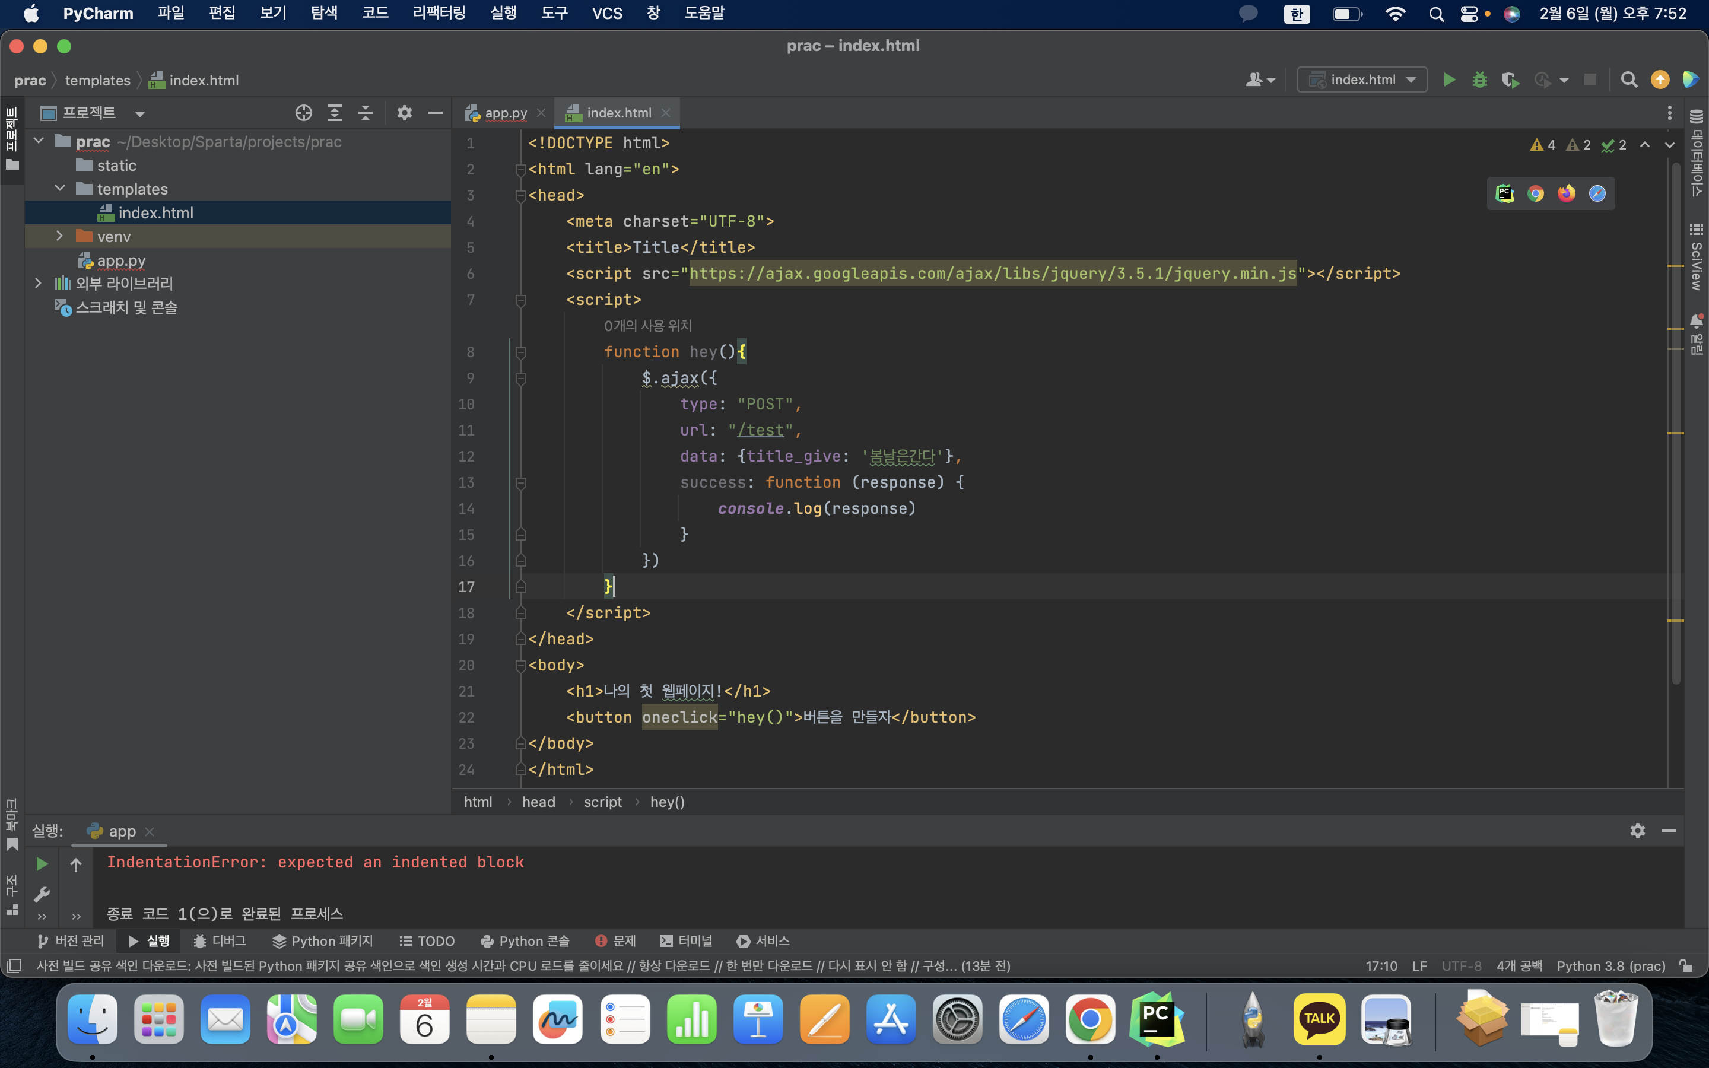
Task: Click hey() in the editor breadcrumb
Action: coord(668,802)
